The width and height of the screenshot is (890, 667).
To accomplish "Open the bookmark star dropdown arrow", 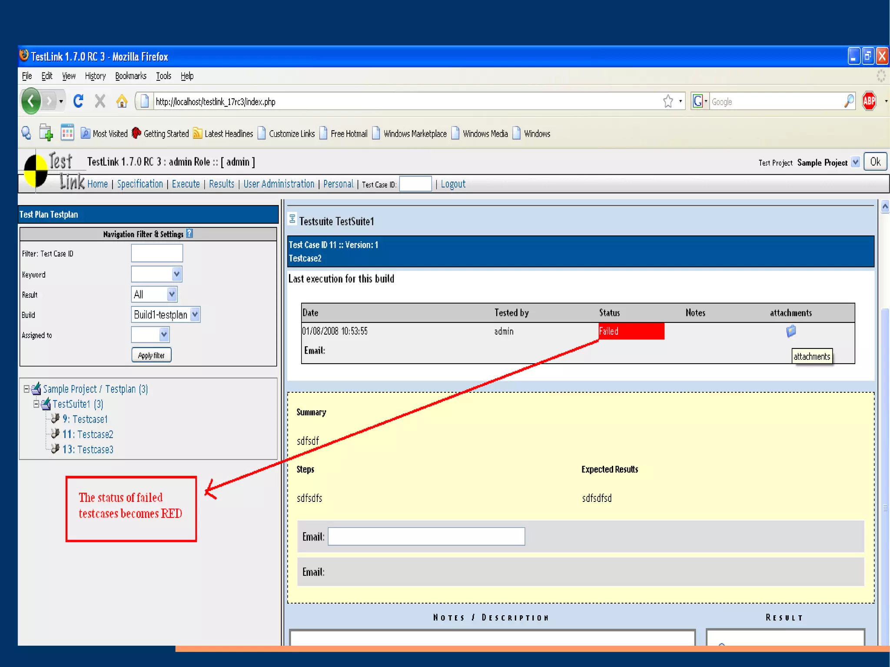I will coord(680,101).
